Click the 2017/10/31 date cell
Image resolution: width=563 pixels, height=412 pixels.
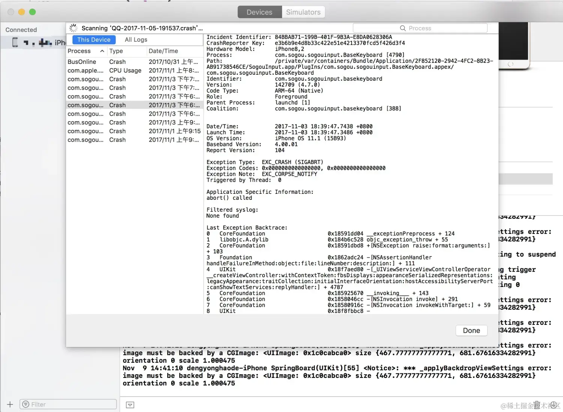point(173,62)
